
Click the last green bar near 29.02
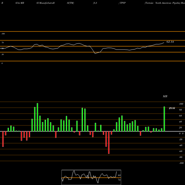[164, 119]
